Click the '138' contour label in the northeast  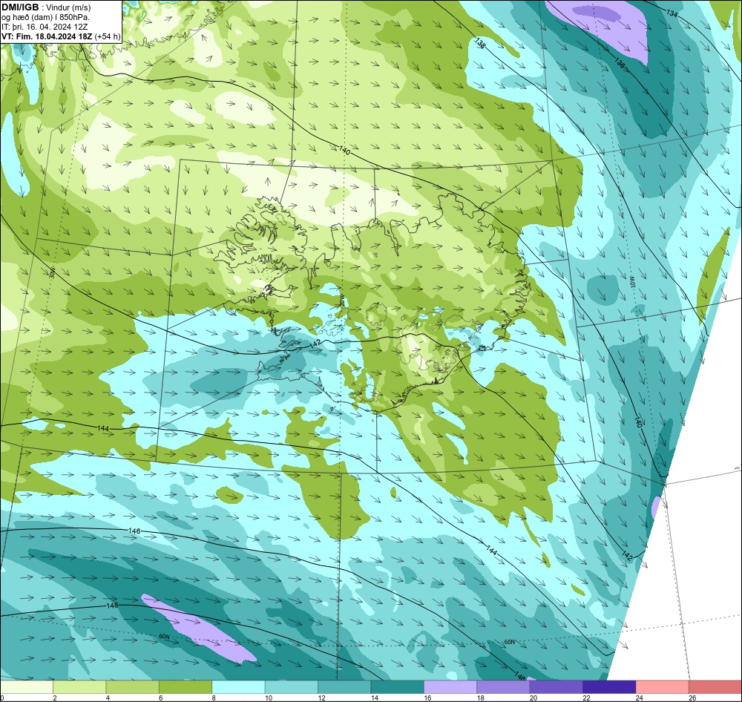(480, 44)
